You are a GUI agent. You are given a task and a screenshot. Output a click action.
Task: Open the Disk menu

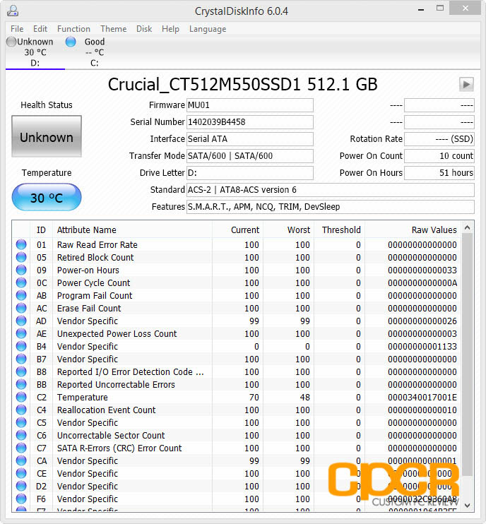point(144,29)
